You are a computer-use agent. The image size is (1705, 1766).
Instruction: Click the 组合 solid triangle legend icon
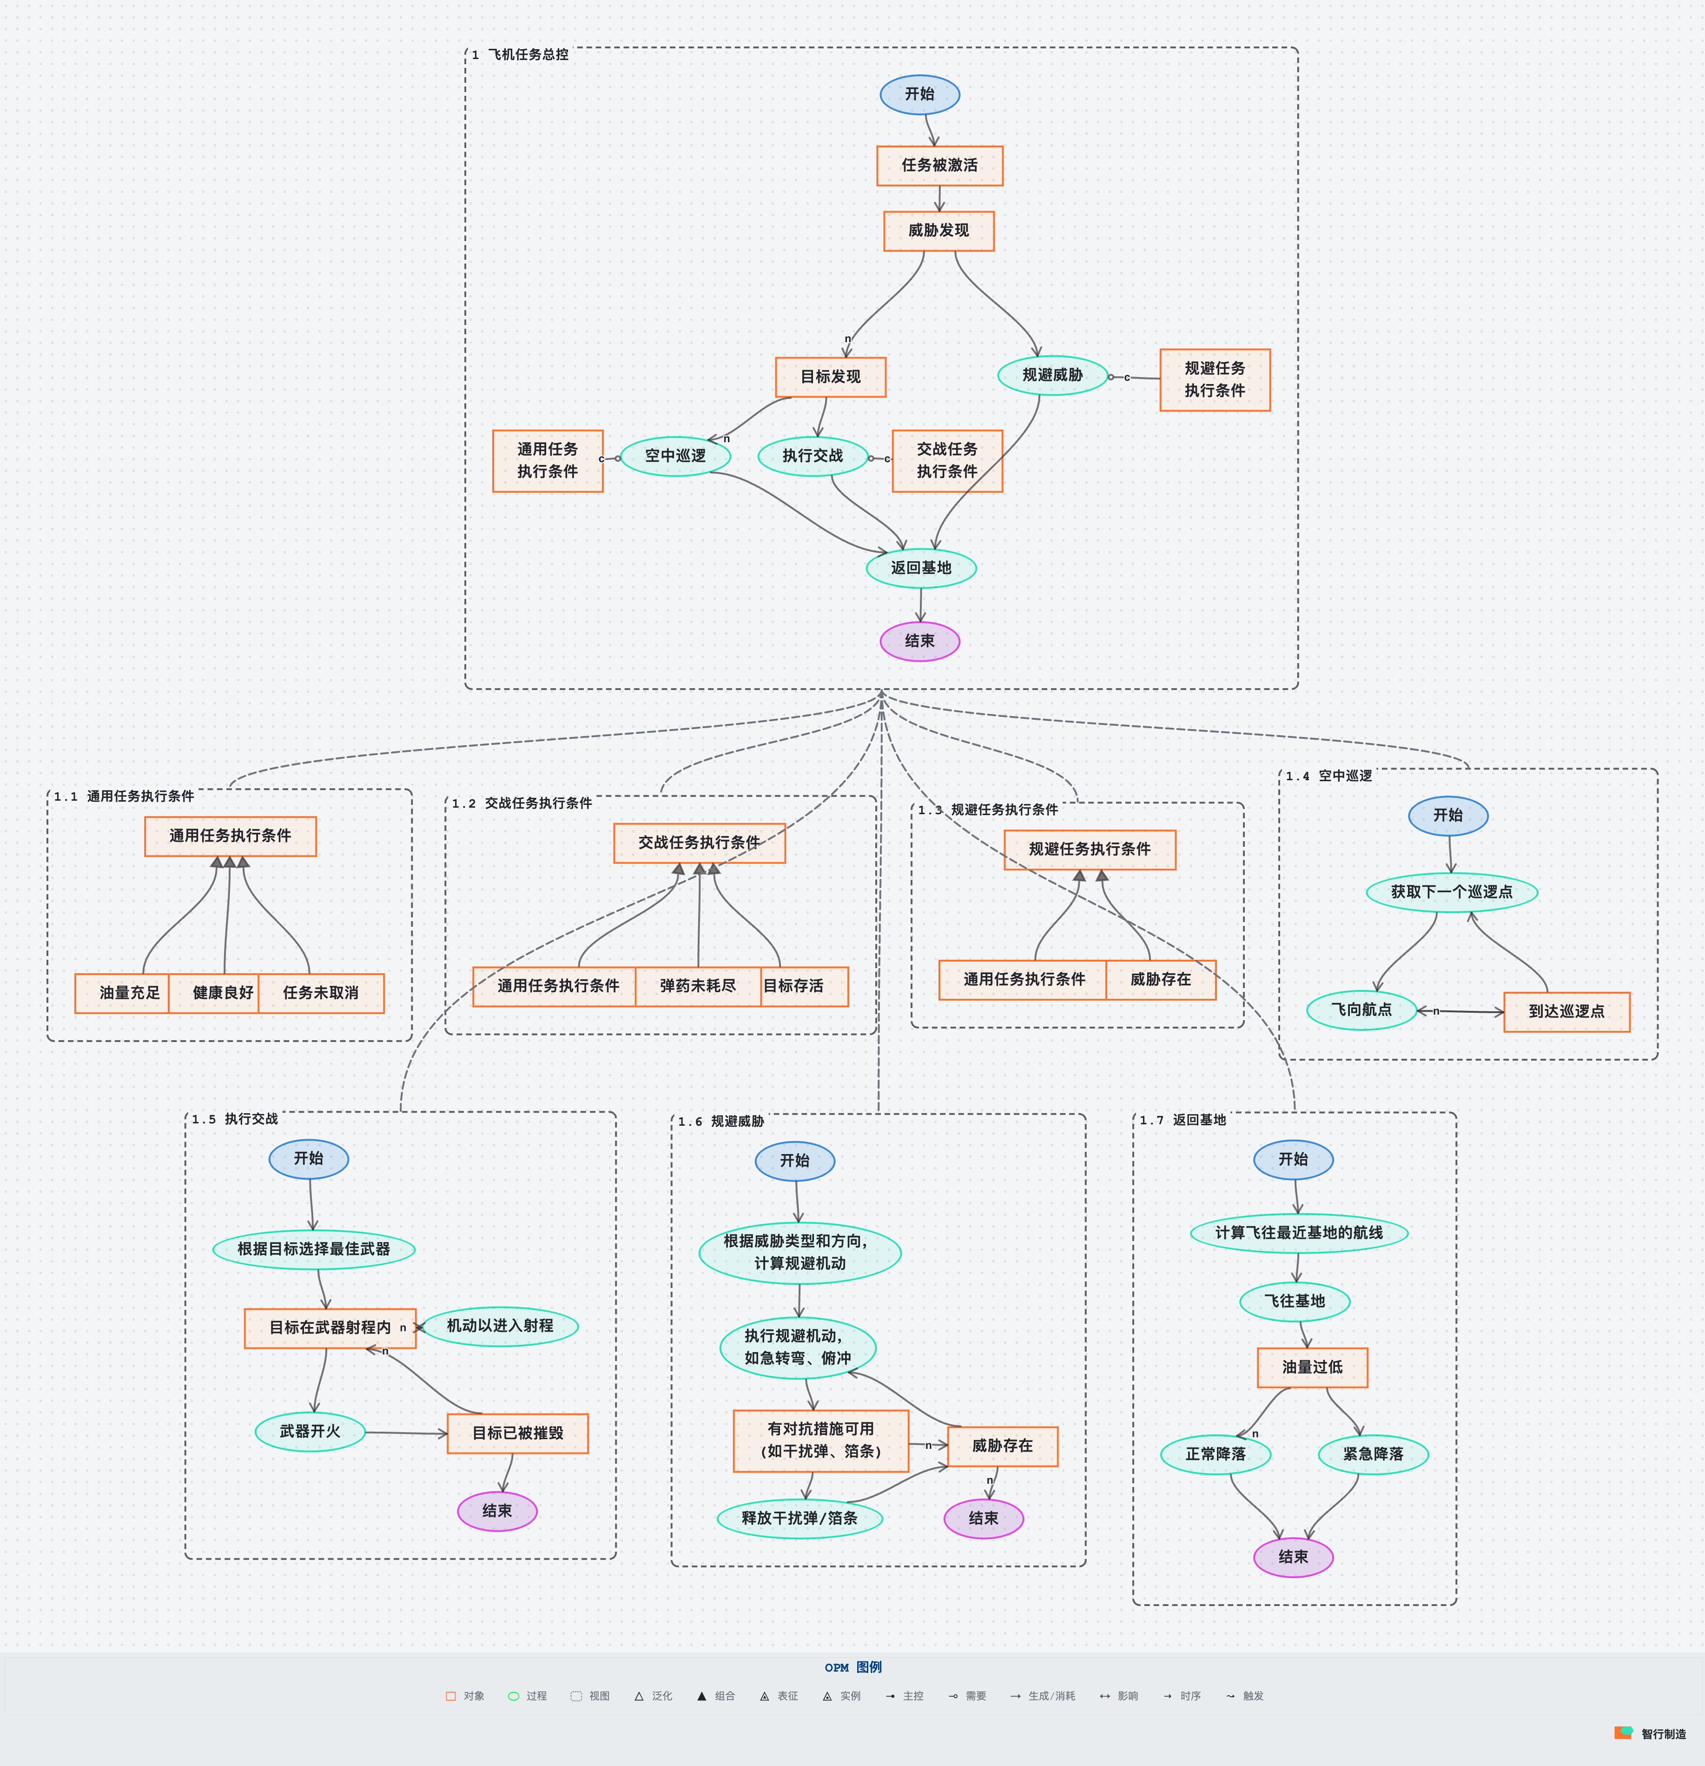coord(701,1696)
